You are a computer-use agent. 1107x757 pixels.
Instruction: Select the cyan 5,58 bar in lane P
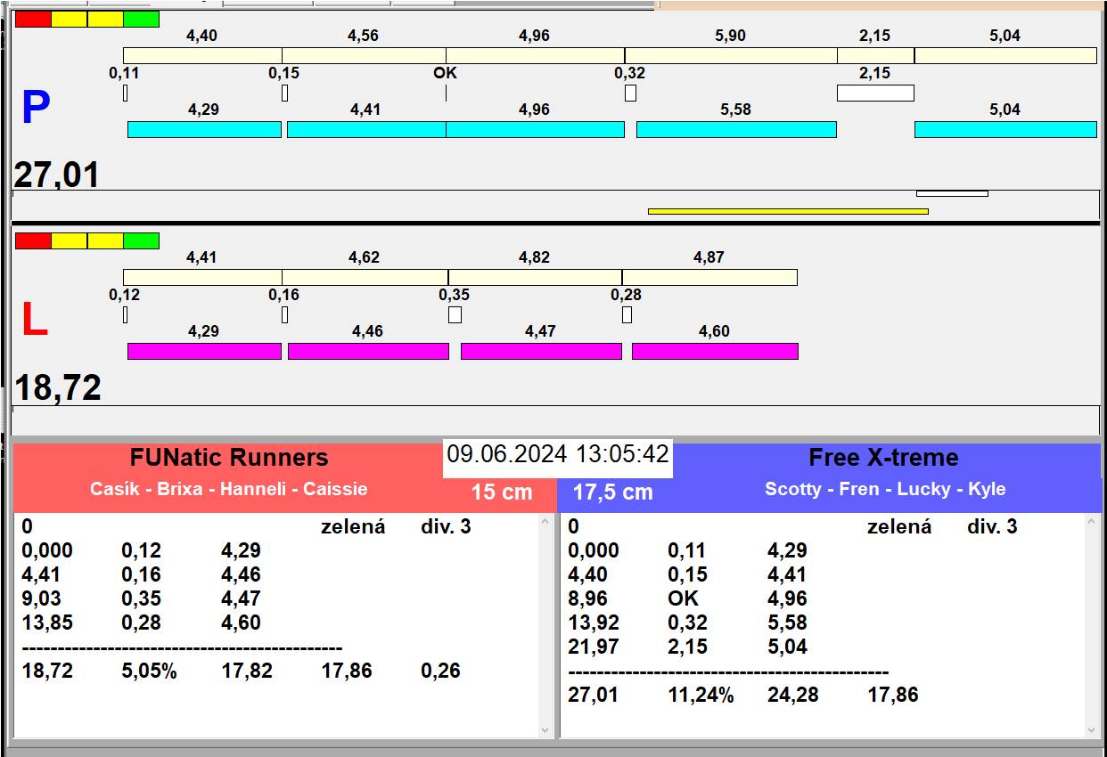click(x=736, y=129)
